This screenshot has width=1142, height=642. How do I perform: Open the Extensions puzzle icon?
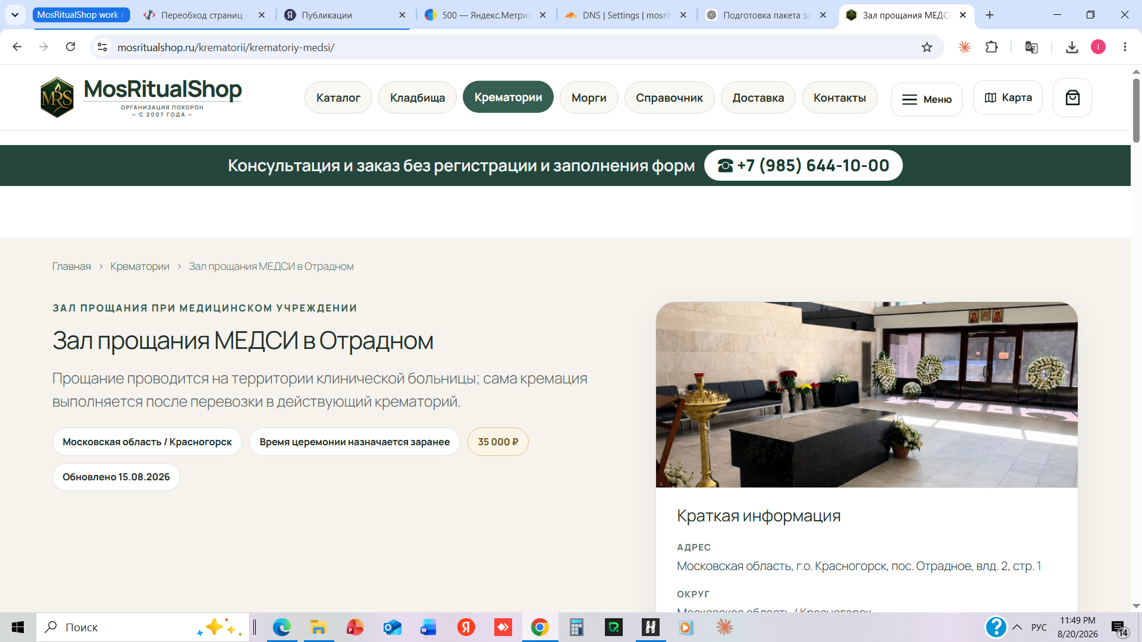click(992, 47)
